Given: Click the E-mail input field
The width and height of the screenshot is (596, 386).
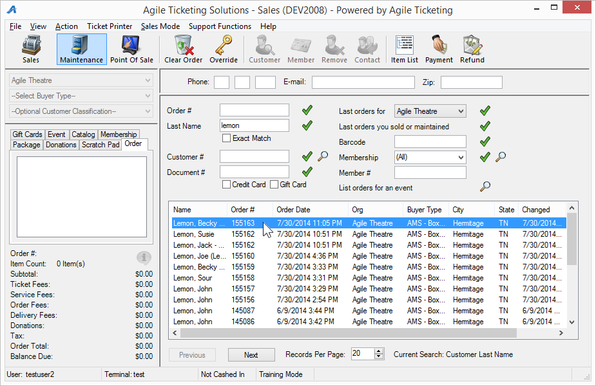Looking at the screenshot, I should click(363, 82).
